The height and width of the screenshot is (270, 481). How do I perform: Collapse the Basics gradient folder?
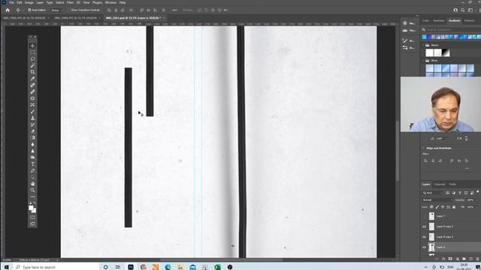coord(423,45)
